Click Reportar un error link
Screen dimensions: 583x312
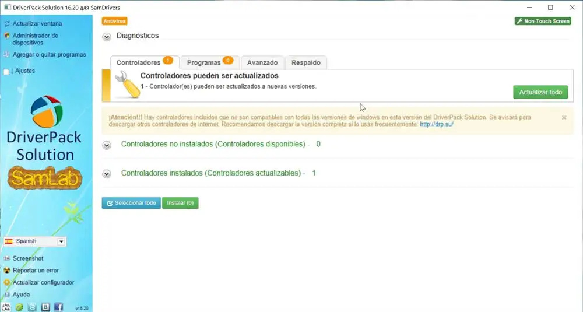coord(36,271)
